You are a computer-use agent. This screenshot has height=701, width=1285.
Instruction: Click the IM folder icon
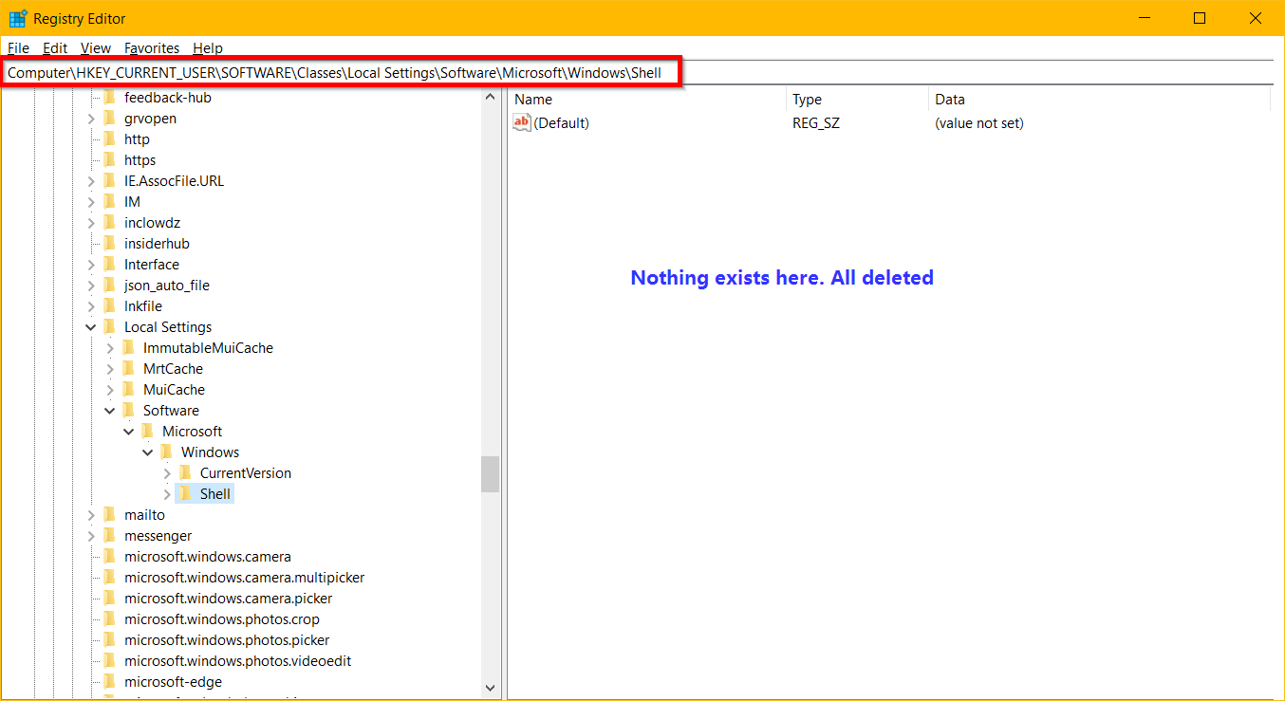tap(110, 202)
